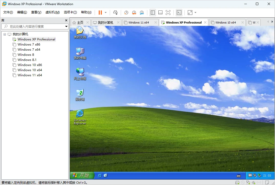The height and width of the screenshot is (185, 275).
Task: Revert to the previous snapshot
Action: tap(134, 12)
